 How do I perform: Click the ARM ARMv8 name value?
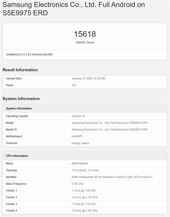tap(79, 163)
